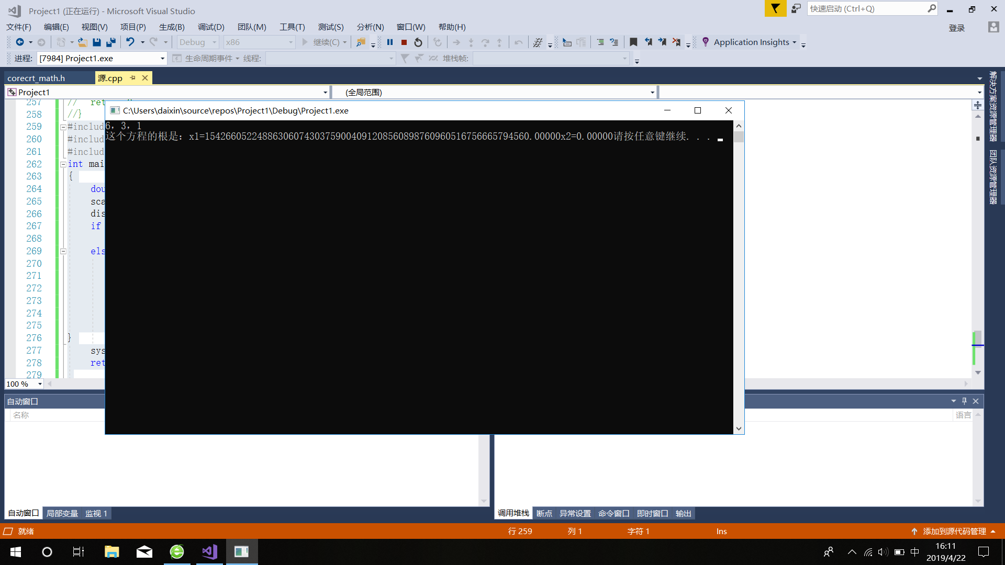1005x565 pixels.
Task: Pin the 源.cpp tab
Action: click(x=132, y=78)
